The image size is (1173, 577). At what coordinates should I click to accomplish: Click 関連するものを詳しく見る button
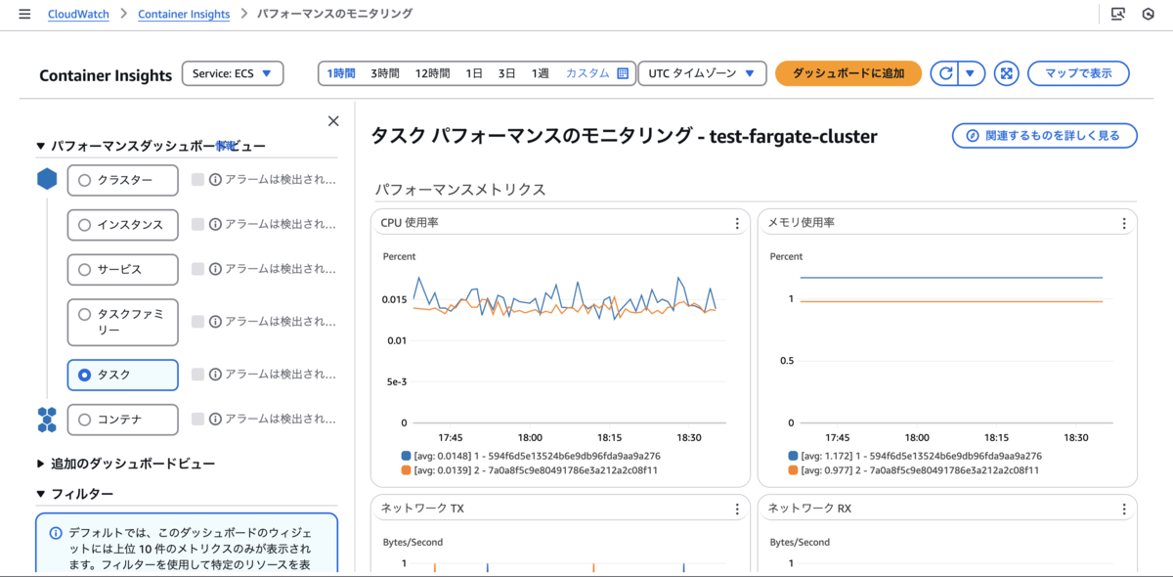[1045, 136]
